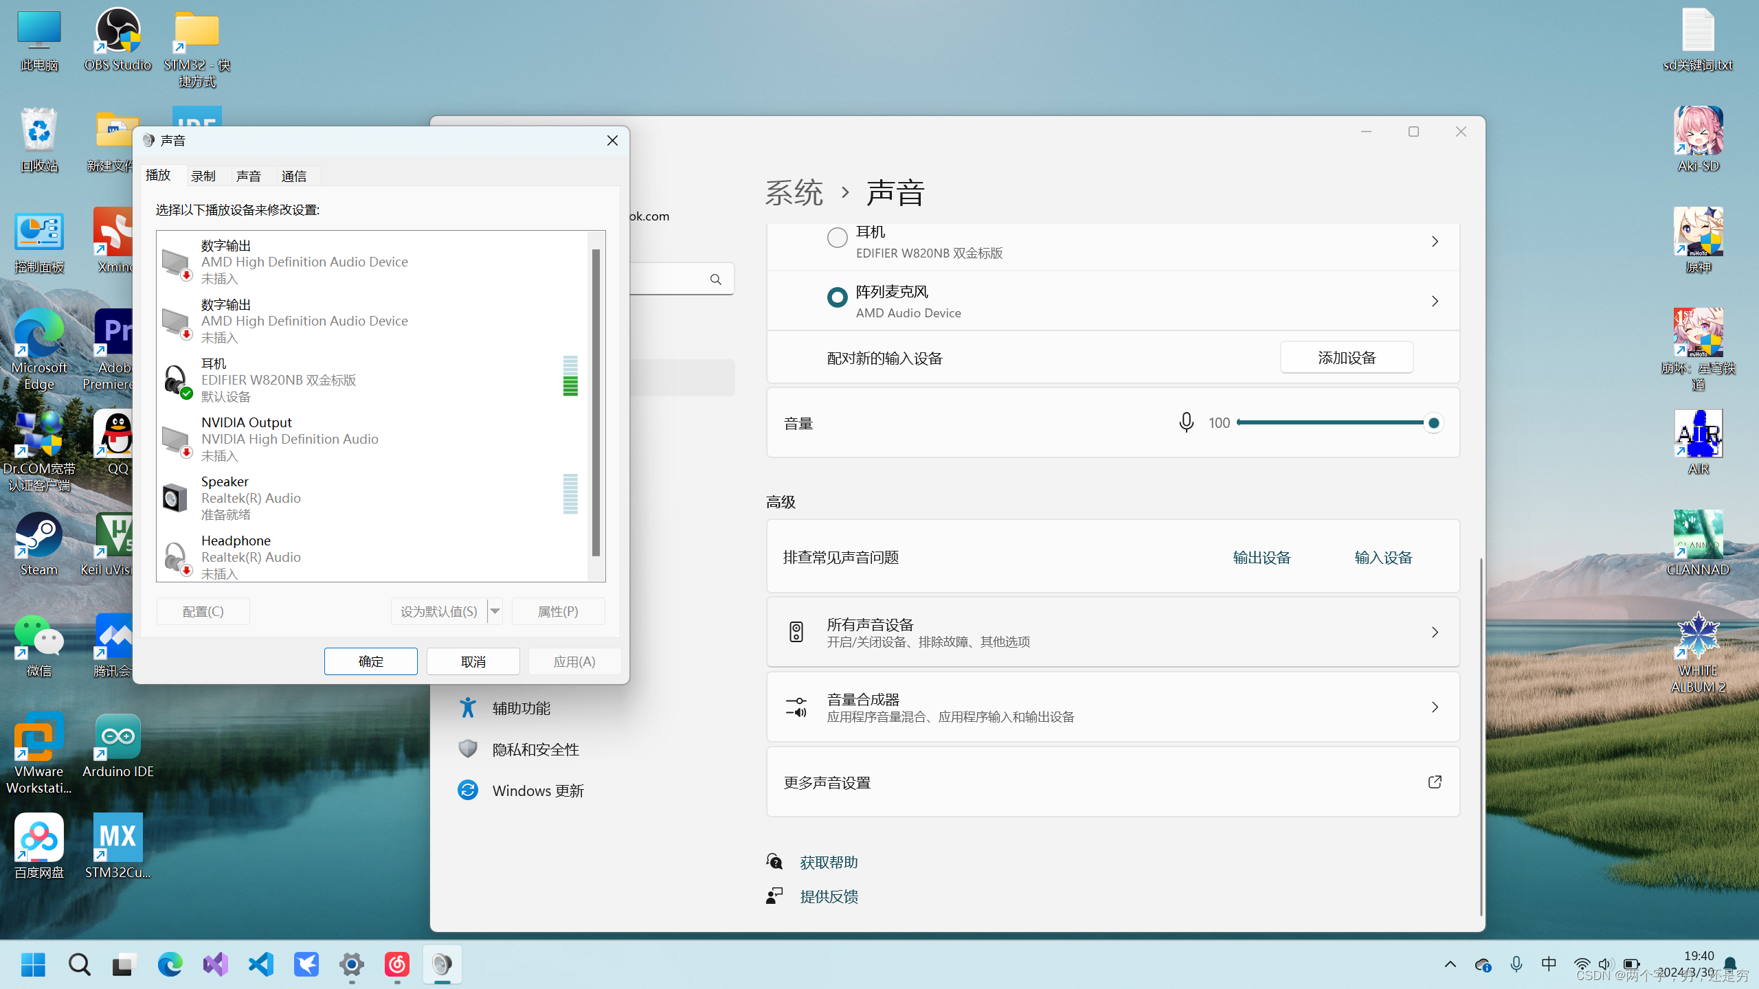
Task: Click the 添加设备 button
Action: (x=1346, y=358)
